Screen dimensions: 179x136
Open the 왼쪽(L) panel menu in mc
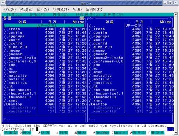click(x=14, y=15)
